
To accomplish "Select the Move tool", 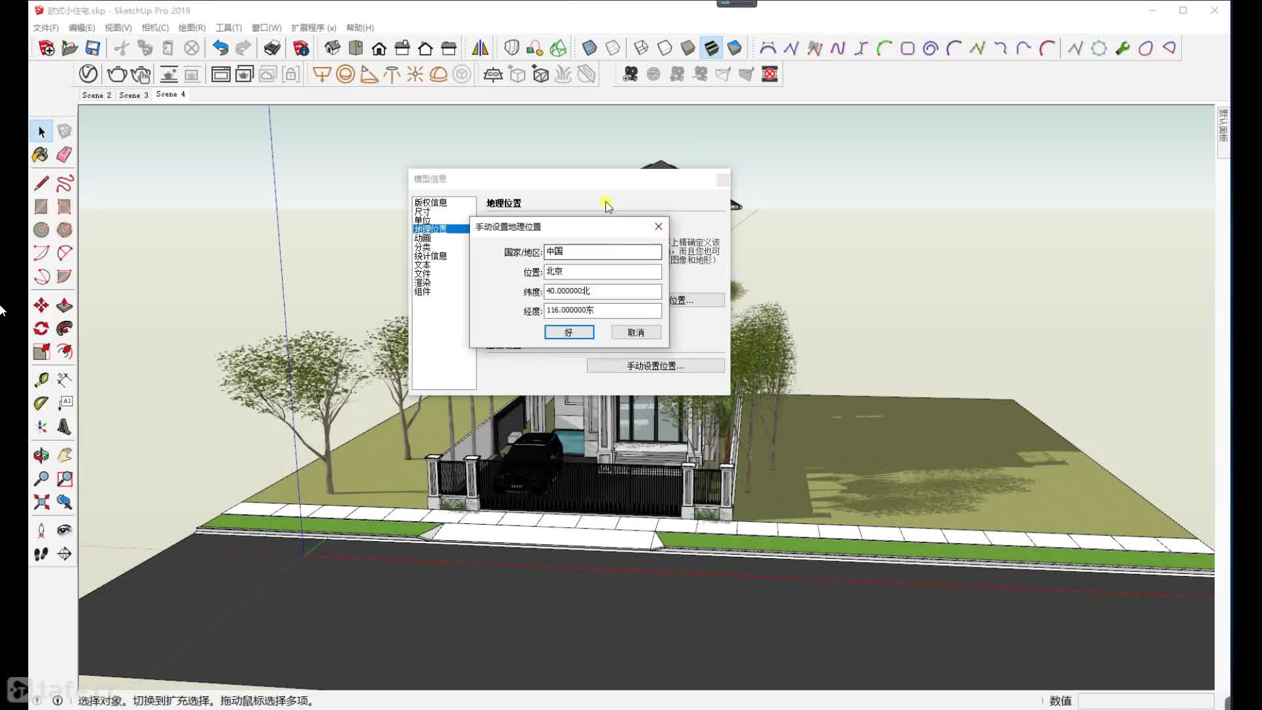I will [x=41, y=305].
